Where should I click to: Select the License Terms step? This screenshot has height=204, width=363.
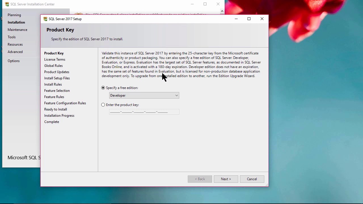[x=55, y=59]
